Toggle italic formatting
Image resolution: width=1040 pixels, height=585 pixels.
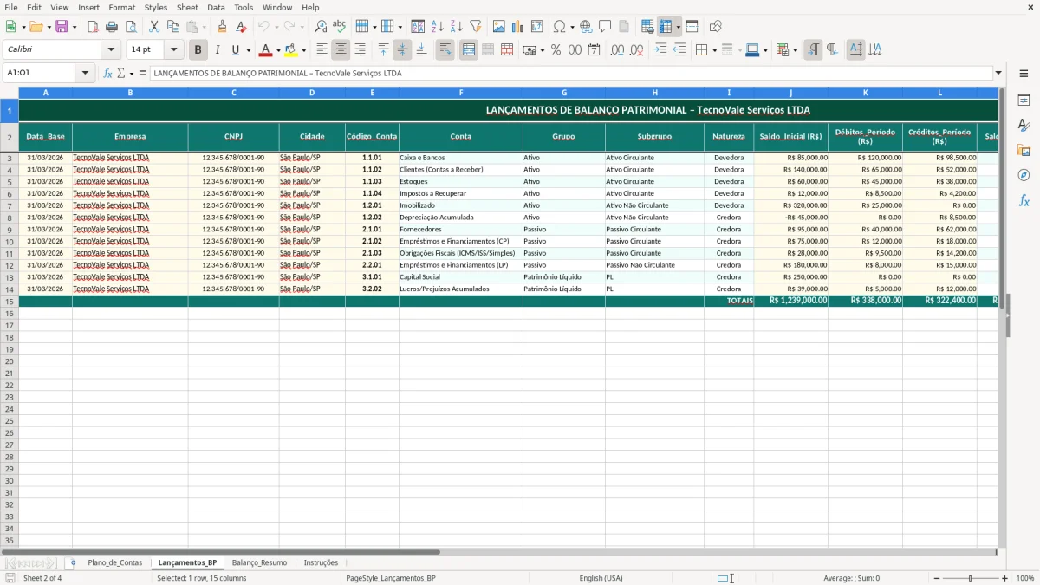(218, 49)
